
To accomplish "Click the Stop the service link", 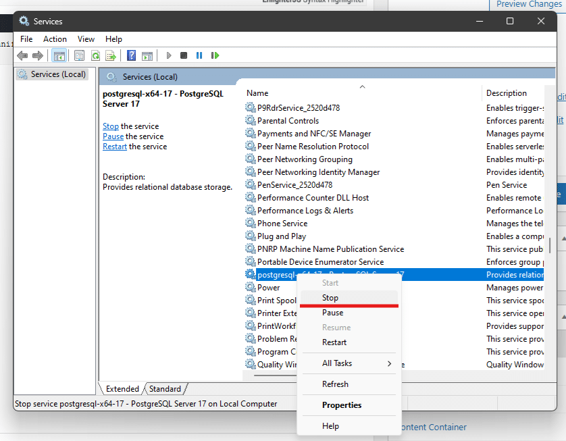I will pos(111,126).
